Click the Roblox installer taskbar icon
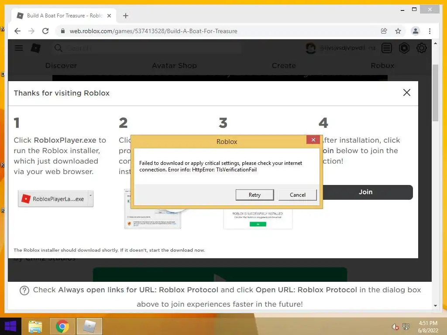This screenshot has height=335, width=447. [x=89, y=326]
